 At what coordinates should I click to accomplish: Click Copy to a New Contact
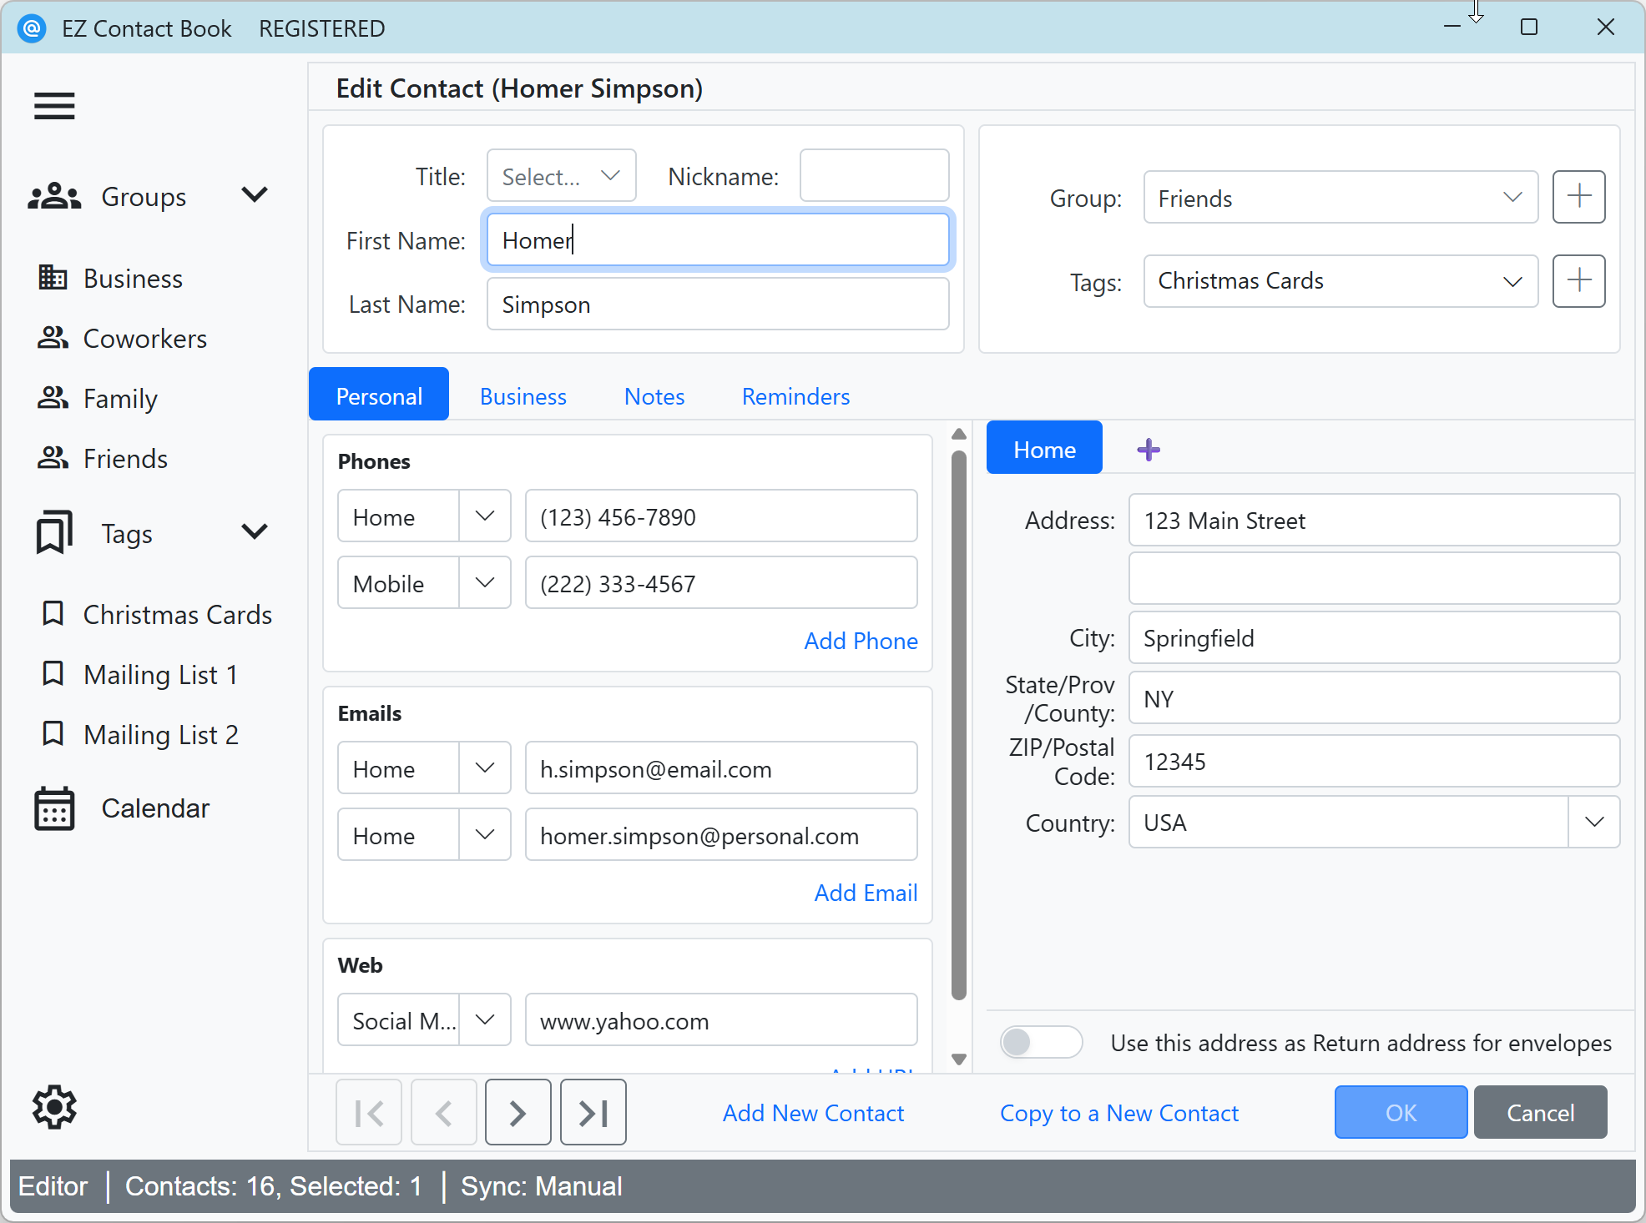point(1118,1112)
